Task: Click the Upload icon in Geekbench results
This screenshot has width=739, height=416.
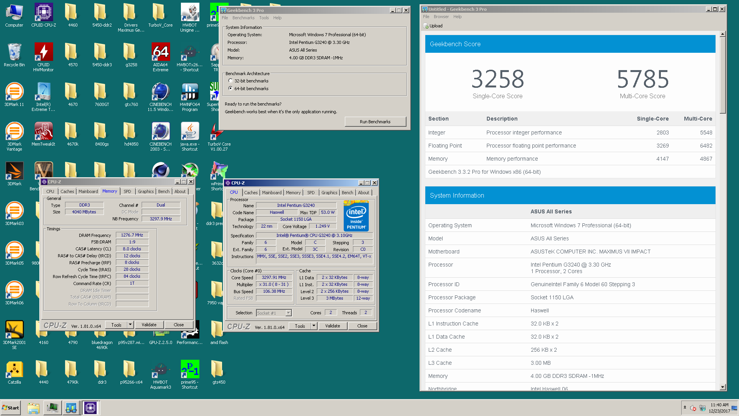Action: pos(426,26)
